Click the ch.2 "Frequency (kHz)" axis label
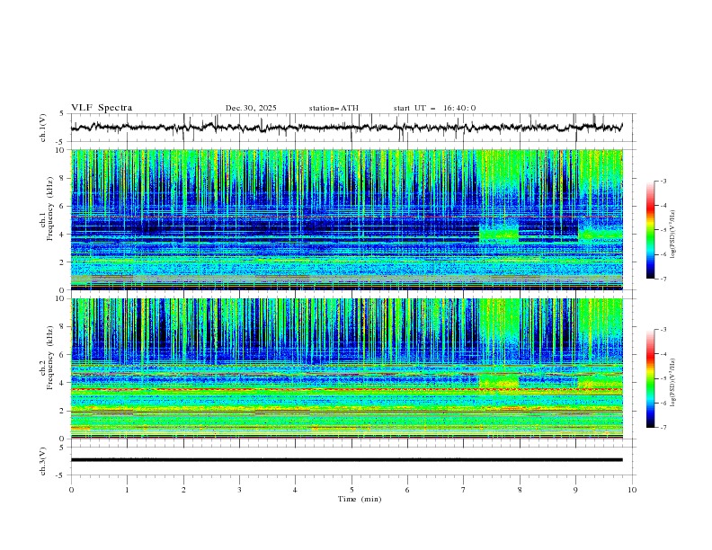The image size is (712, 550). point(49,357)
